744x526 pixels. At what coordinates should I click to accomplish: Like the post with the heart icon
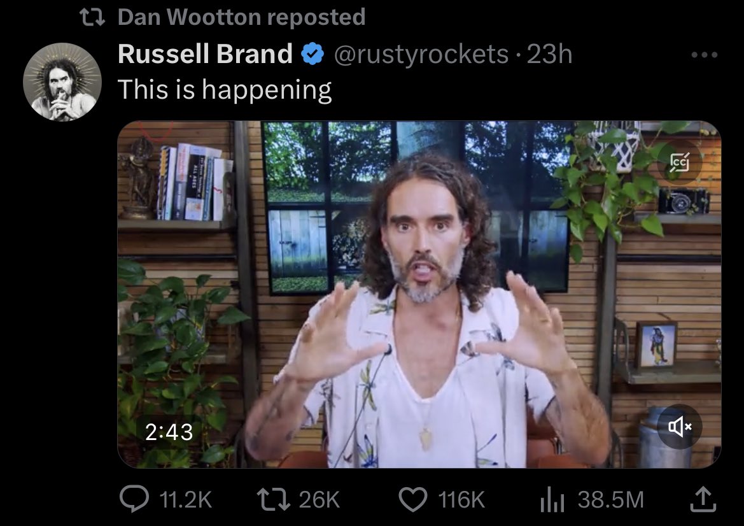[412, 499]
